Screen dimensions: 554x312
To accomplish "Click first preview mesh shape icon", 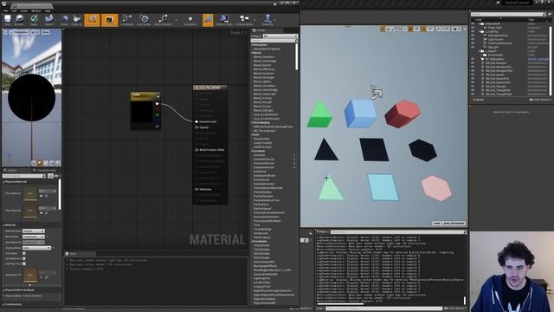I will (34, 163).
